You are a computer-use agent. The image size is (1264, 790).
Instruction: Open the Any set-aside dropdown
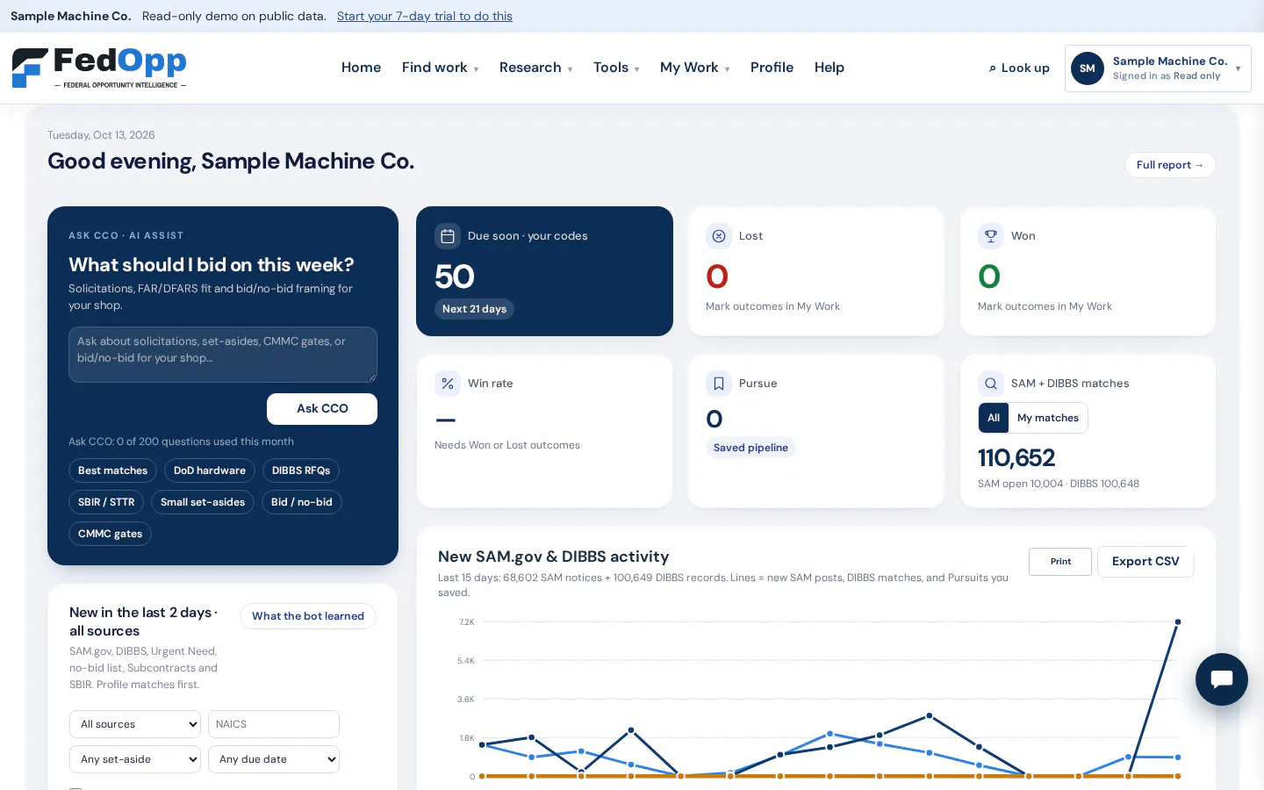point(135,759)
